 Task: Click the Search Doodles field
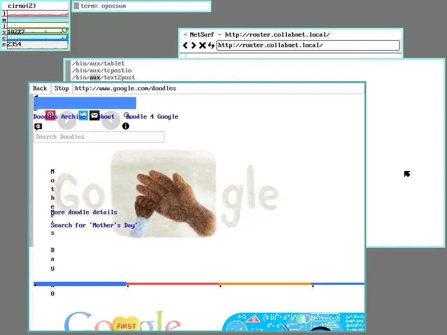99,137
